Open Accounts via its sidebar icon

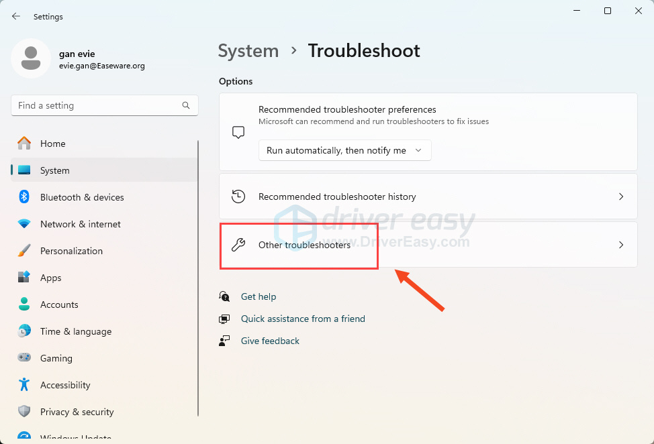[25, 304]
